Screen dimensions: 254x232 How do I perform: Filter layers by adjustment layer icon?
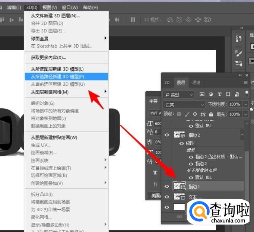click(211, 95)
